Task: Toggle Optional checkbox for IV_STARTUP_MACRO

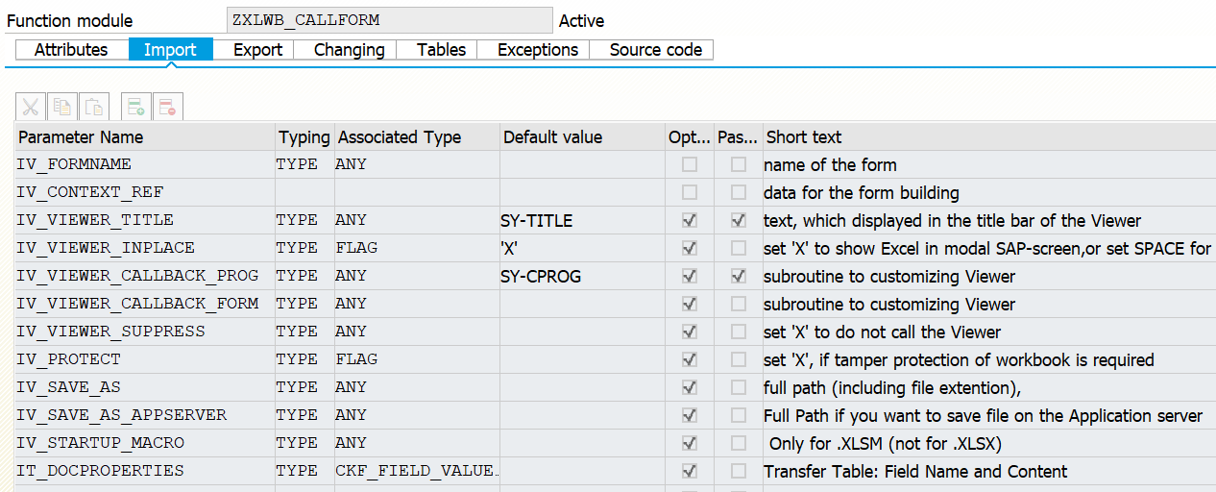Action: point(689,443)
